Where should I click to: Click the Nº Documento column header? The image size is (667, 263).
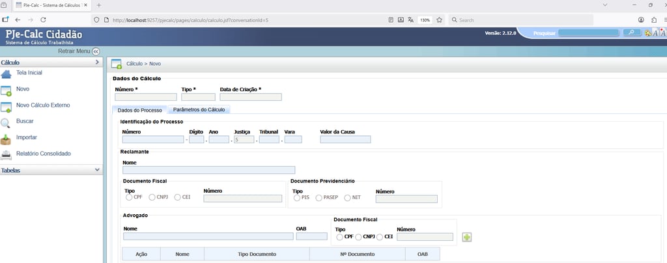[358, 254]
